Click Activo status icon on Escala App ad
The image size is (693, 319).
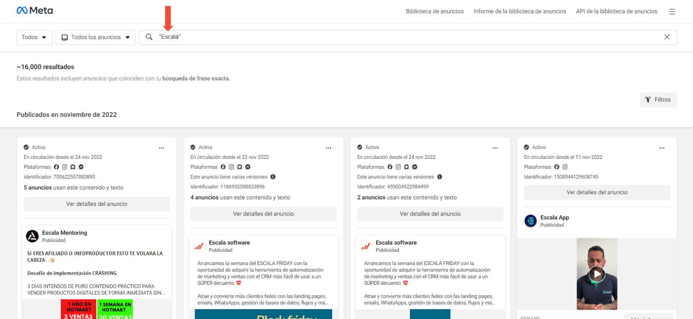point(526,147)
